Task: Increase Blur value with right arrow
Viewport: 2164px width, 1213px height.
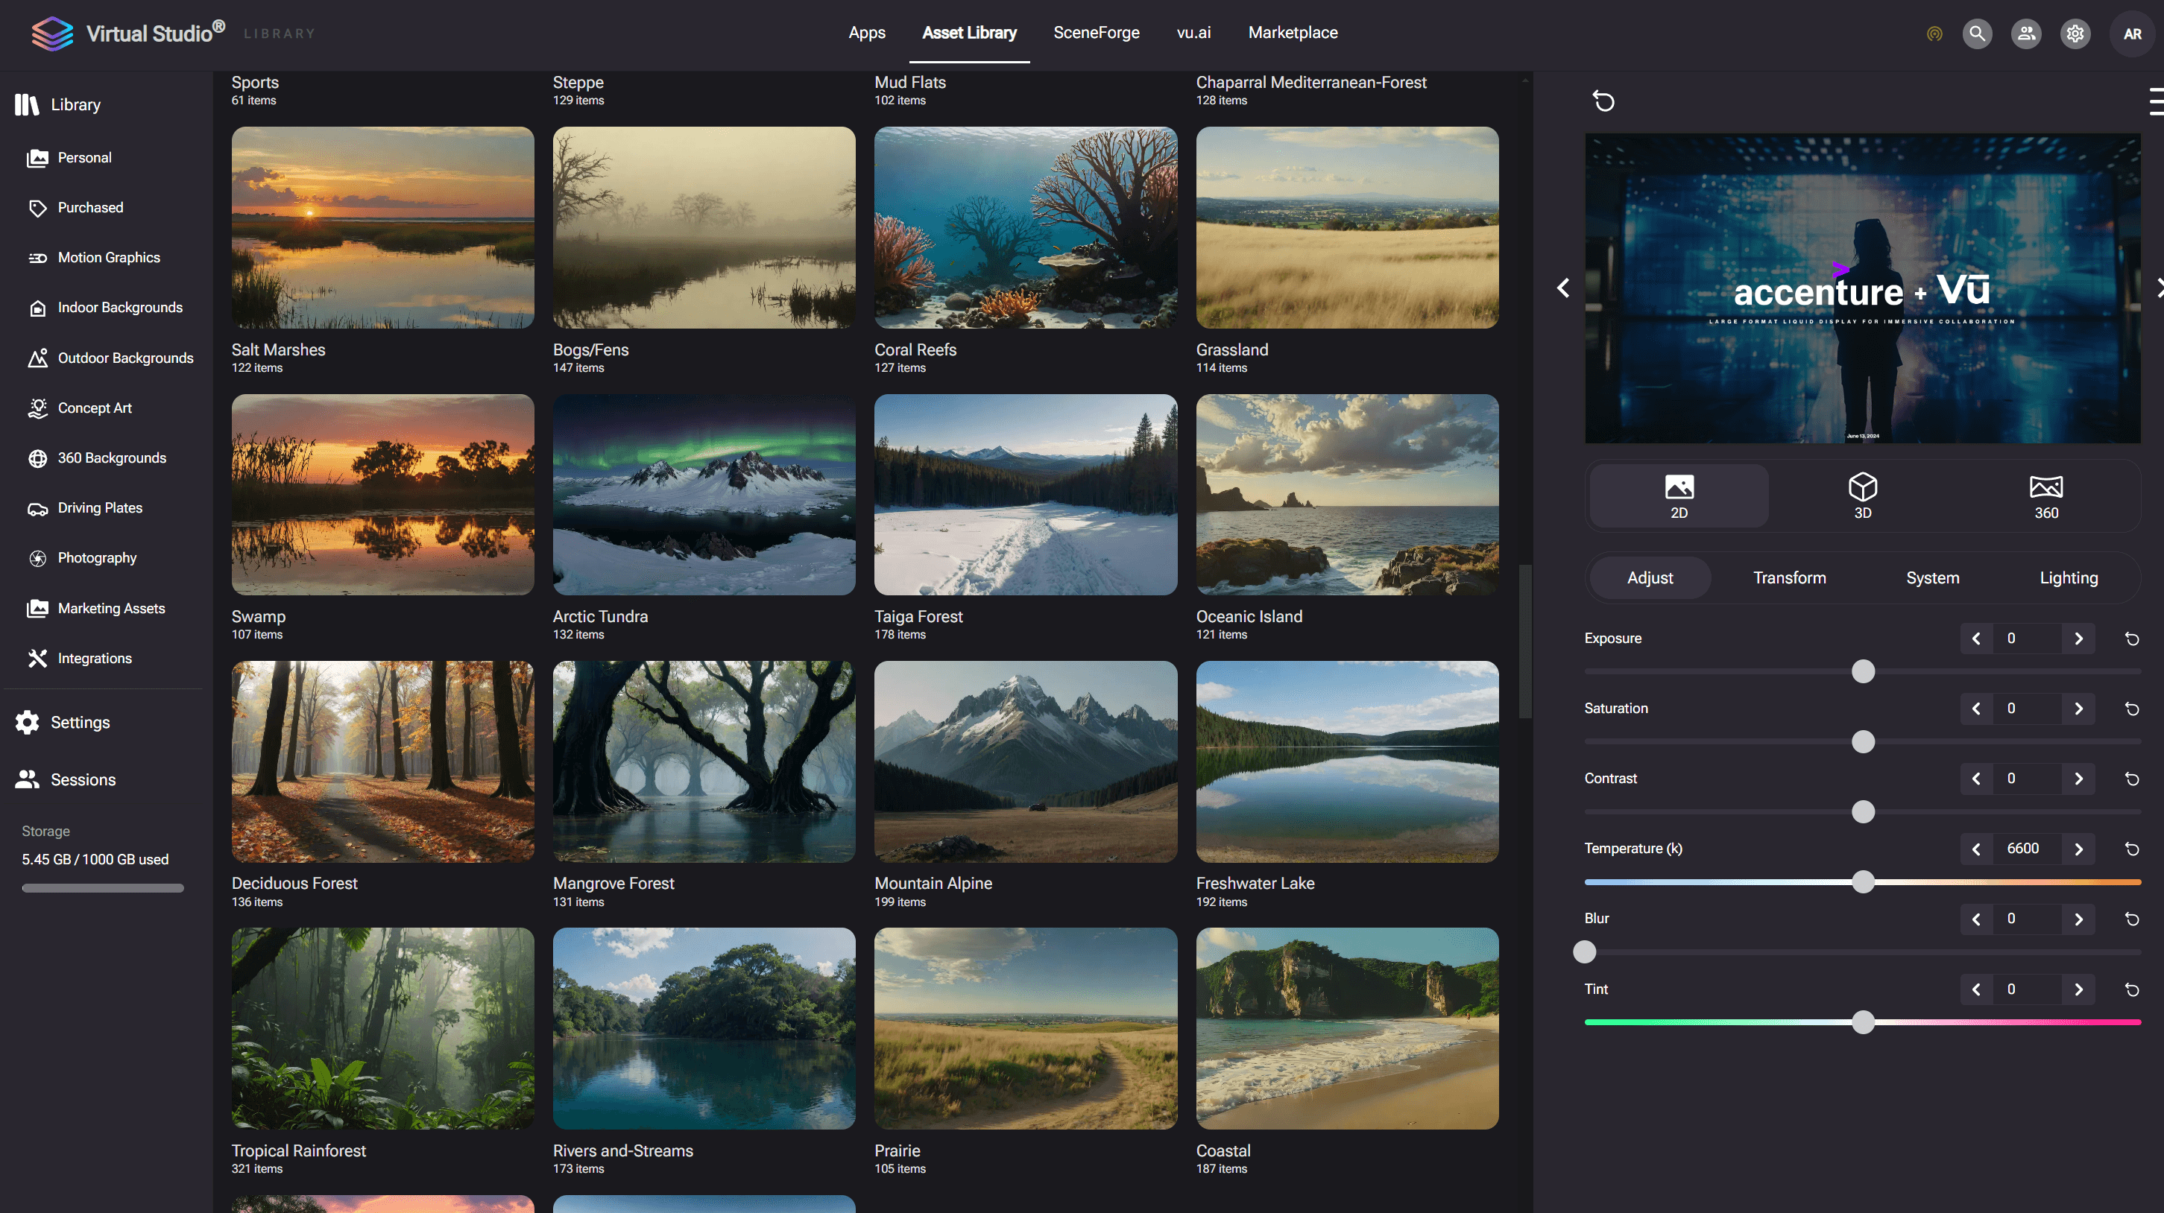Action: click(2078, 919)
